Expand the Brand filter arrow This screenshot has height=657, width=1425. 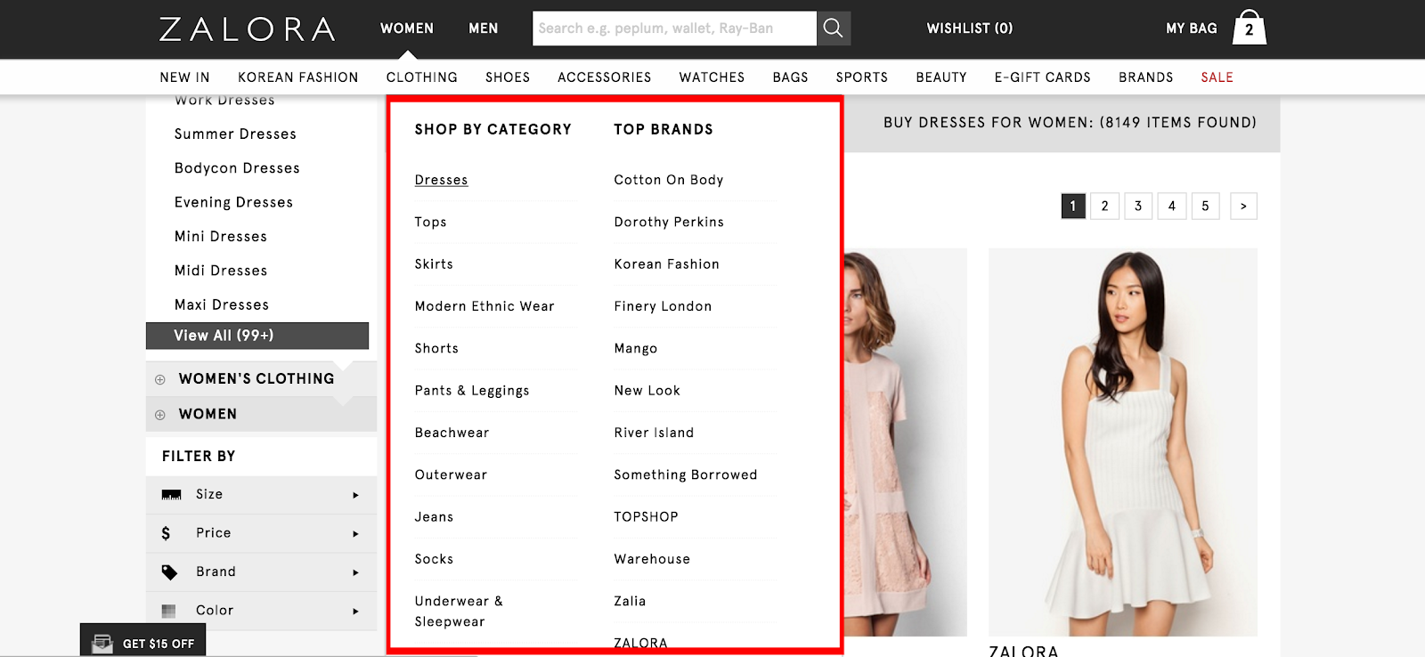tap(355, 572)
